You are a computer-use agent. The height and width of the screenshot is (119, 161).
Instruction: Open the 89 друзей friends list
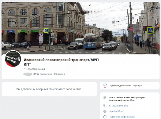tap(59, 74)
